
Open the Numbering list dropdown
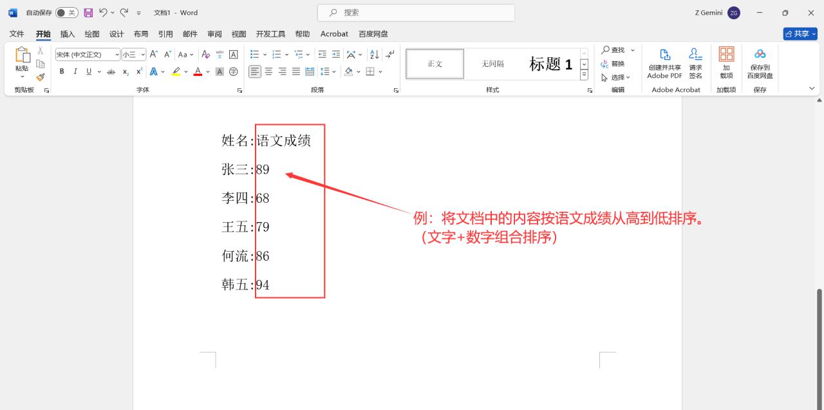pyautogui.click(x=287, y=55)
